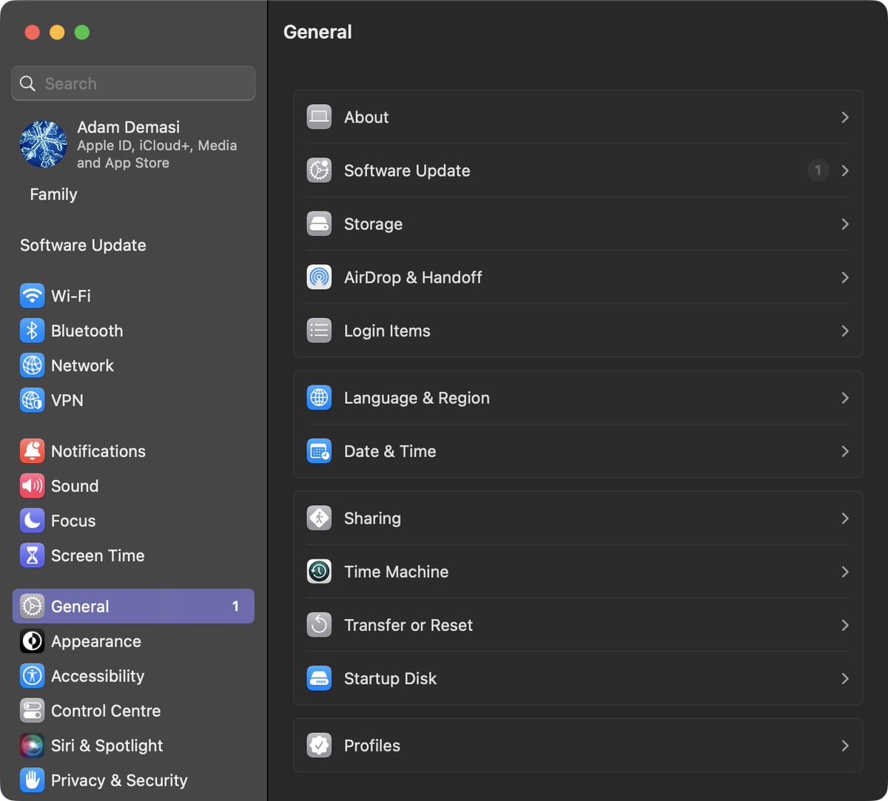This screenshot has width=888, height=801.
Task: Open the Accessibility settings icon
Action: pyautogui.click(x=32, y=676)
